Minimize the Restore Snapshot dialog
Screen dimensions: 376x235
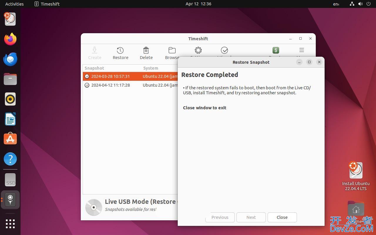[x=299, y=62]
